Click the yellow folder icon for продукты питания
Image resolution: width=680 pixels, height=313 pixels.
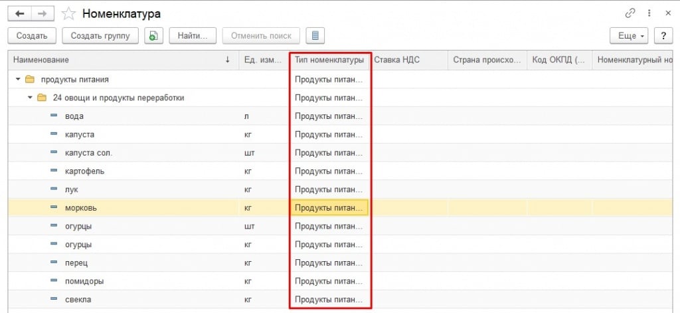[x=29, y=80]
